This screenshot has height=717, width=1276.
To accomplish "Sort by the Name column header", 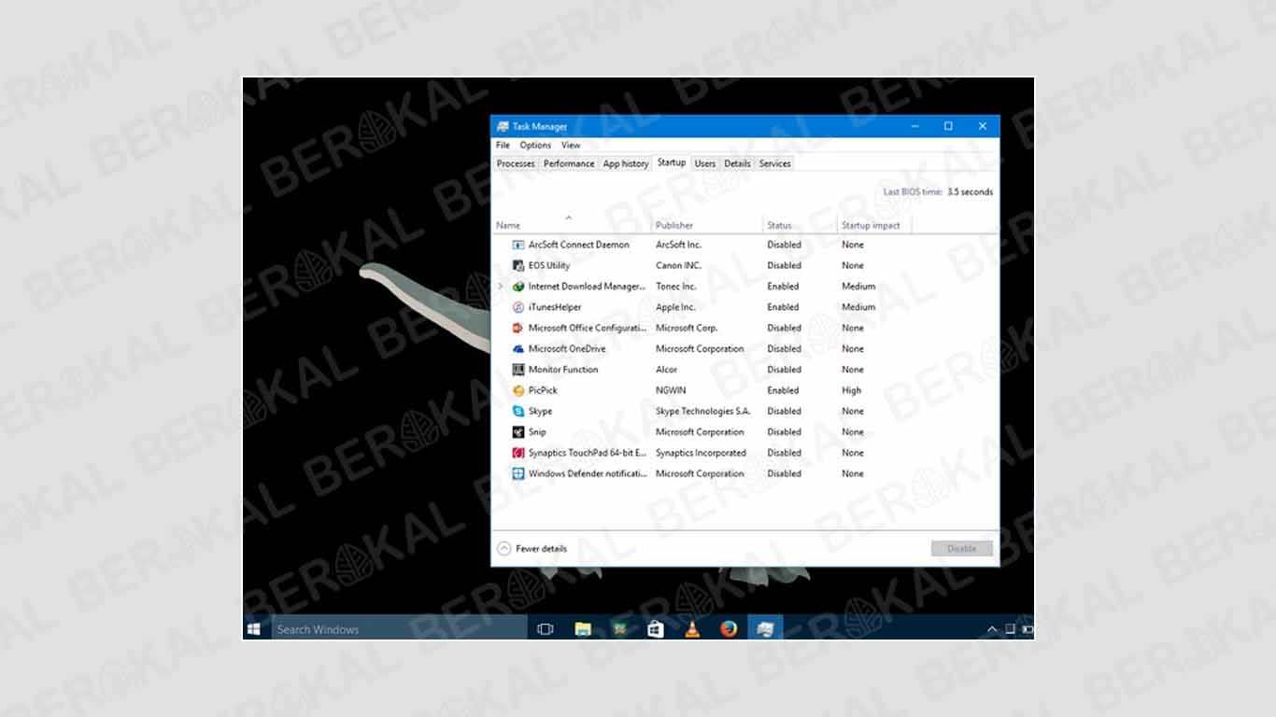I will 572,224.
